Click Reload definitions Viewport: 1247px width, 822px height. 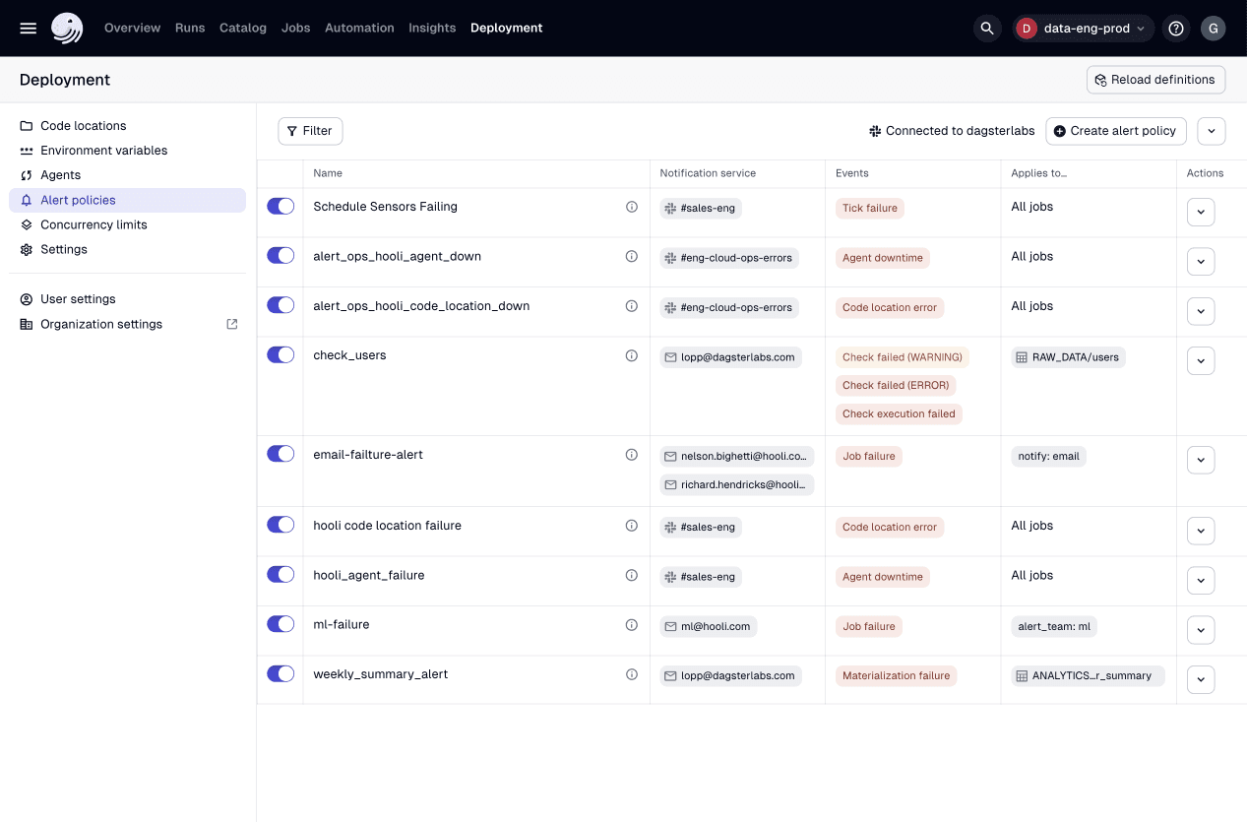1155,79
